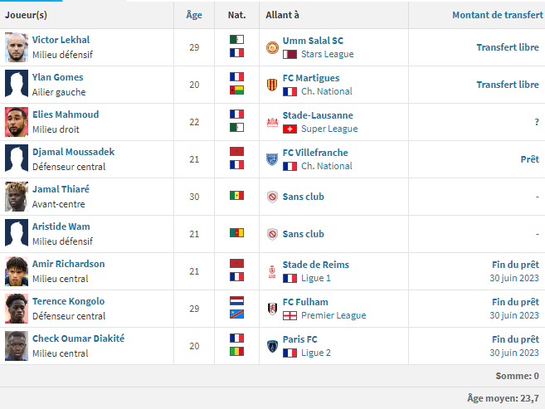Click Djamal Moussadek's Prêt transfer link
This screenshot has height=409, width=545.
pyautogui.click(x=529, y=159)
